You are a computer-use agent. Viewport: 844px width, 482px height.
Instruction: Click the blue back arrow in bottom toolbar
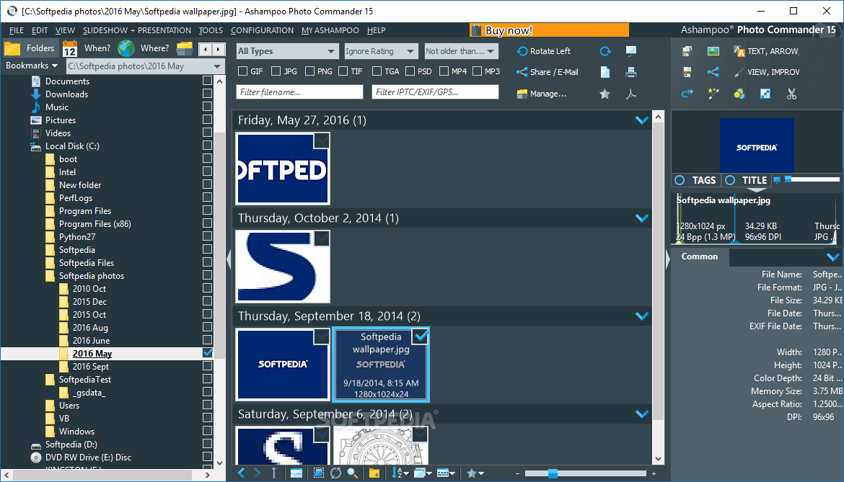[x=241, y=473]
